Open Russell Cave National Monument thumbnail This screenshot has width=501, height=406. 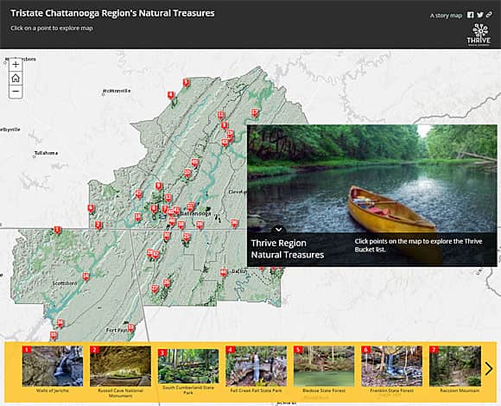pyautogui.click(x=120, y=366)
